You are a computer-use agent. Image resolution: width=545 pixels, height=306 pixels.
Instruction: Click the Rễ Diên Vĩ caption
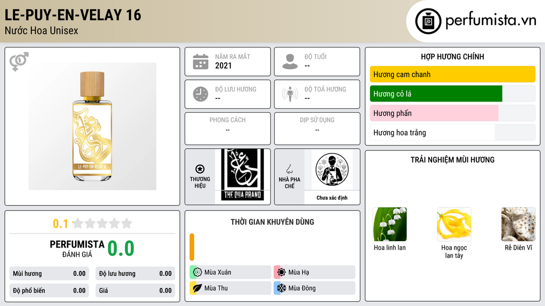[518, 248]
